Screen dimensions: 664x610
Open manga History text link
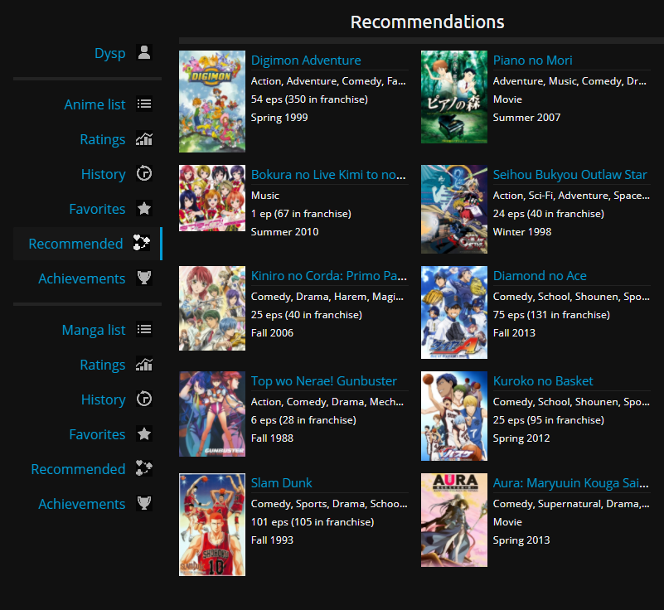(x=104, y=399)
